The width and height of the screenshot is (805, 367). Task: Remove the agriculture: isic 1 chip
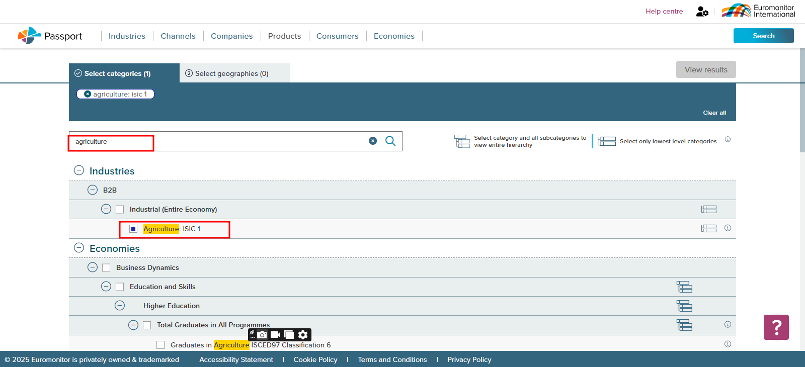pyautogui.click(x=88, y=94)
